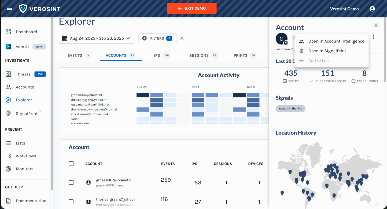The image size is (387, 209).
Task: Switch to the IPs tab
Action: pyautogui.click(x=162, y=55)
